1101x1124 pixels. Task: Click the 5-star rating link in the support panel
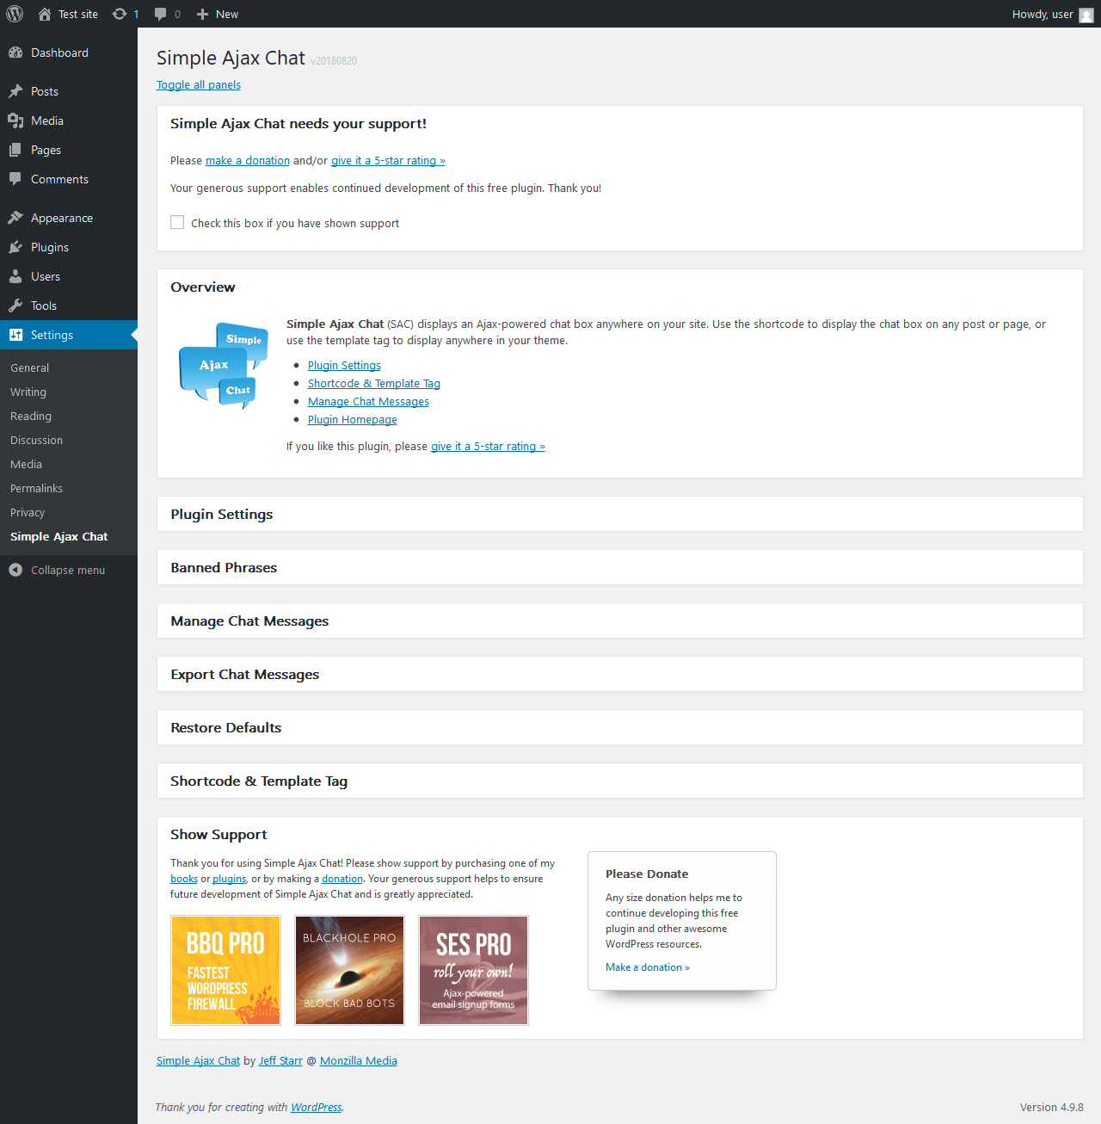coord(388,160)
